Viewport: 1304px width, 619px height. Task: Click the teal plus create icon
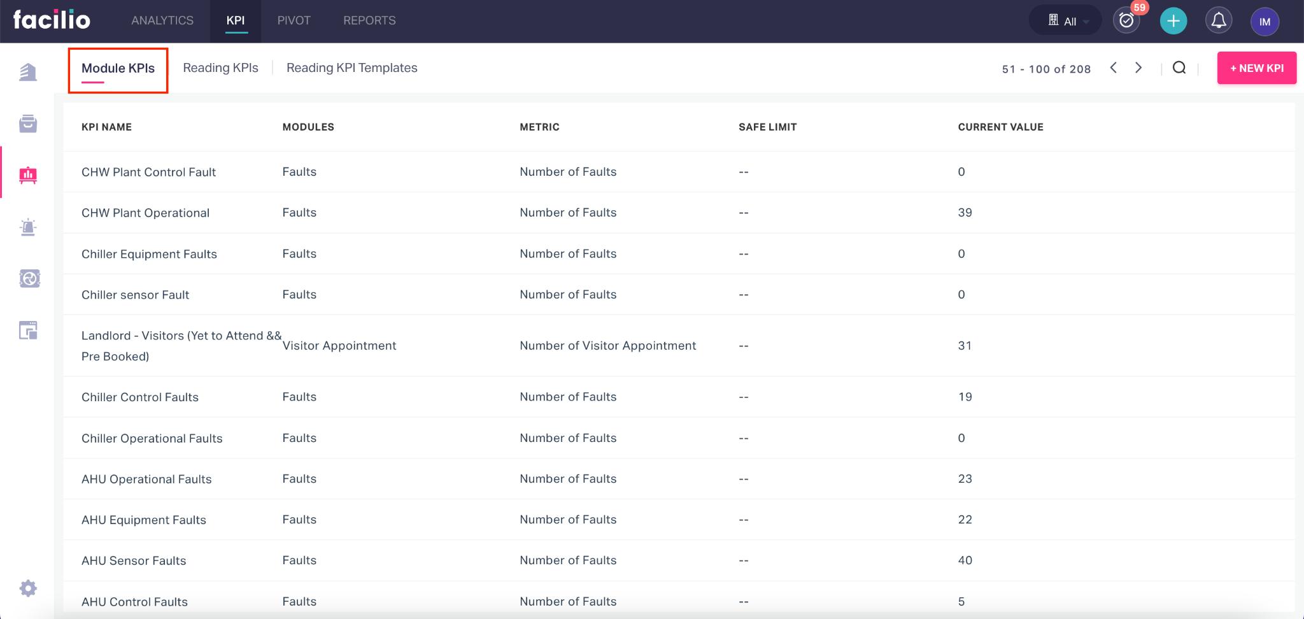(x=1173, y=20)
